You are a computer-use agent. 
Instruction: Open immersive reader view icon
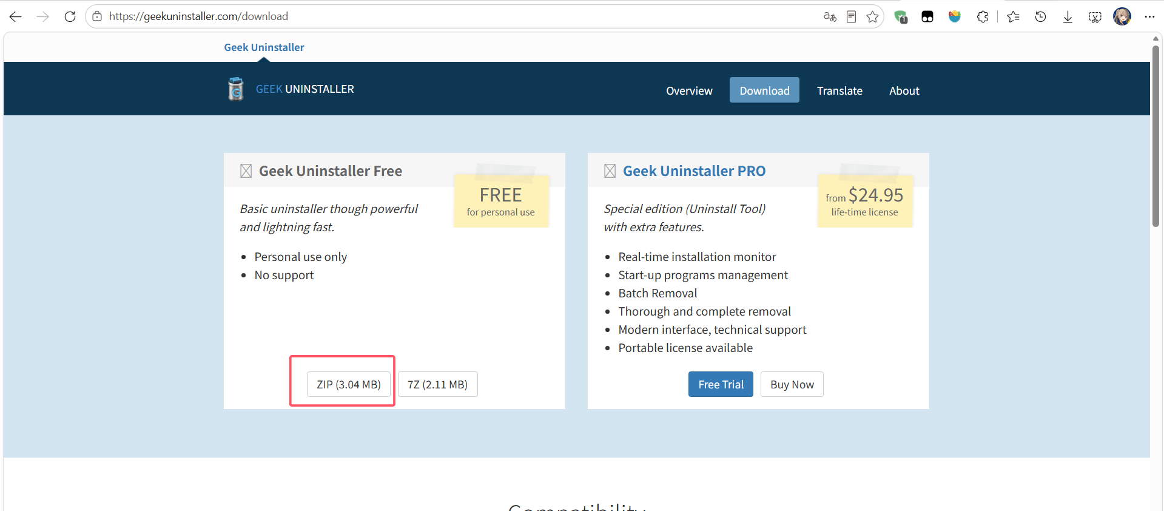852,17
